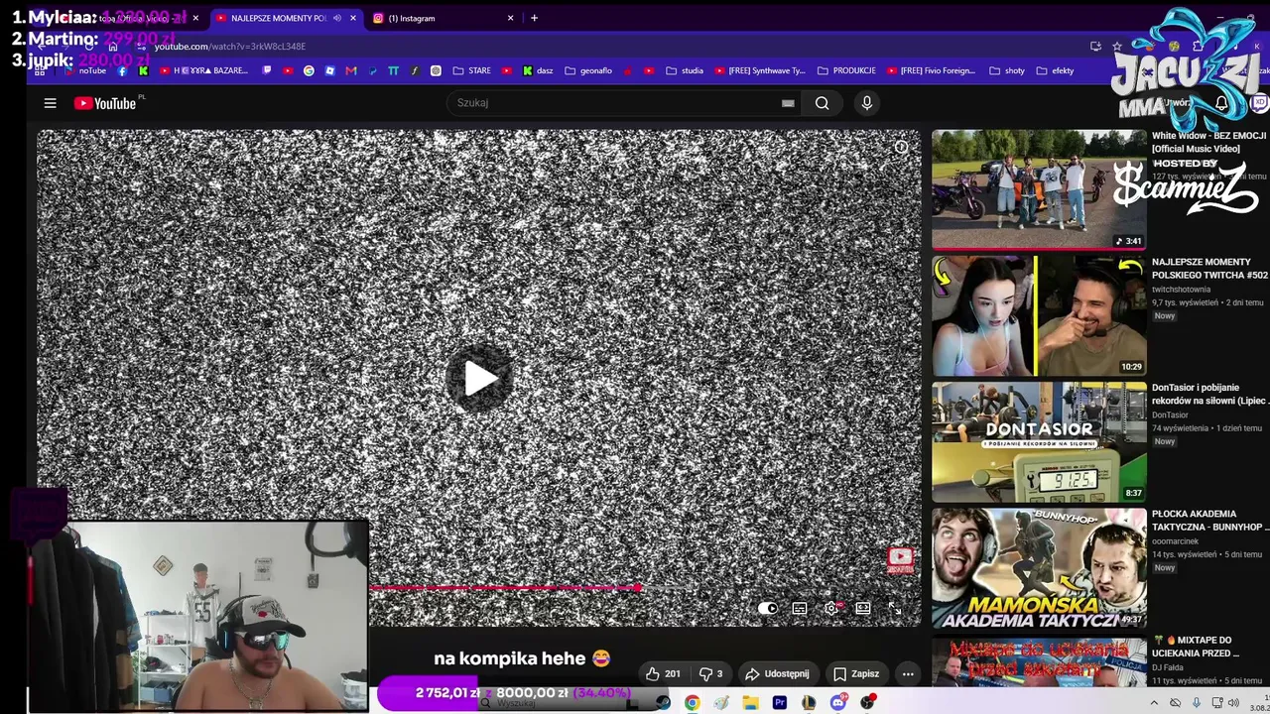Viewport: 1270px width, 714px height.
Task: Switch player to theater mode
Action: click(x=863, y=608)
